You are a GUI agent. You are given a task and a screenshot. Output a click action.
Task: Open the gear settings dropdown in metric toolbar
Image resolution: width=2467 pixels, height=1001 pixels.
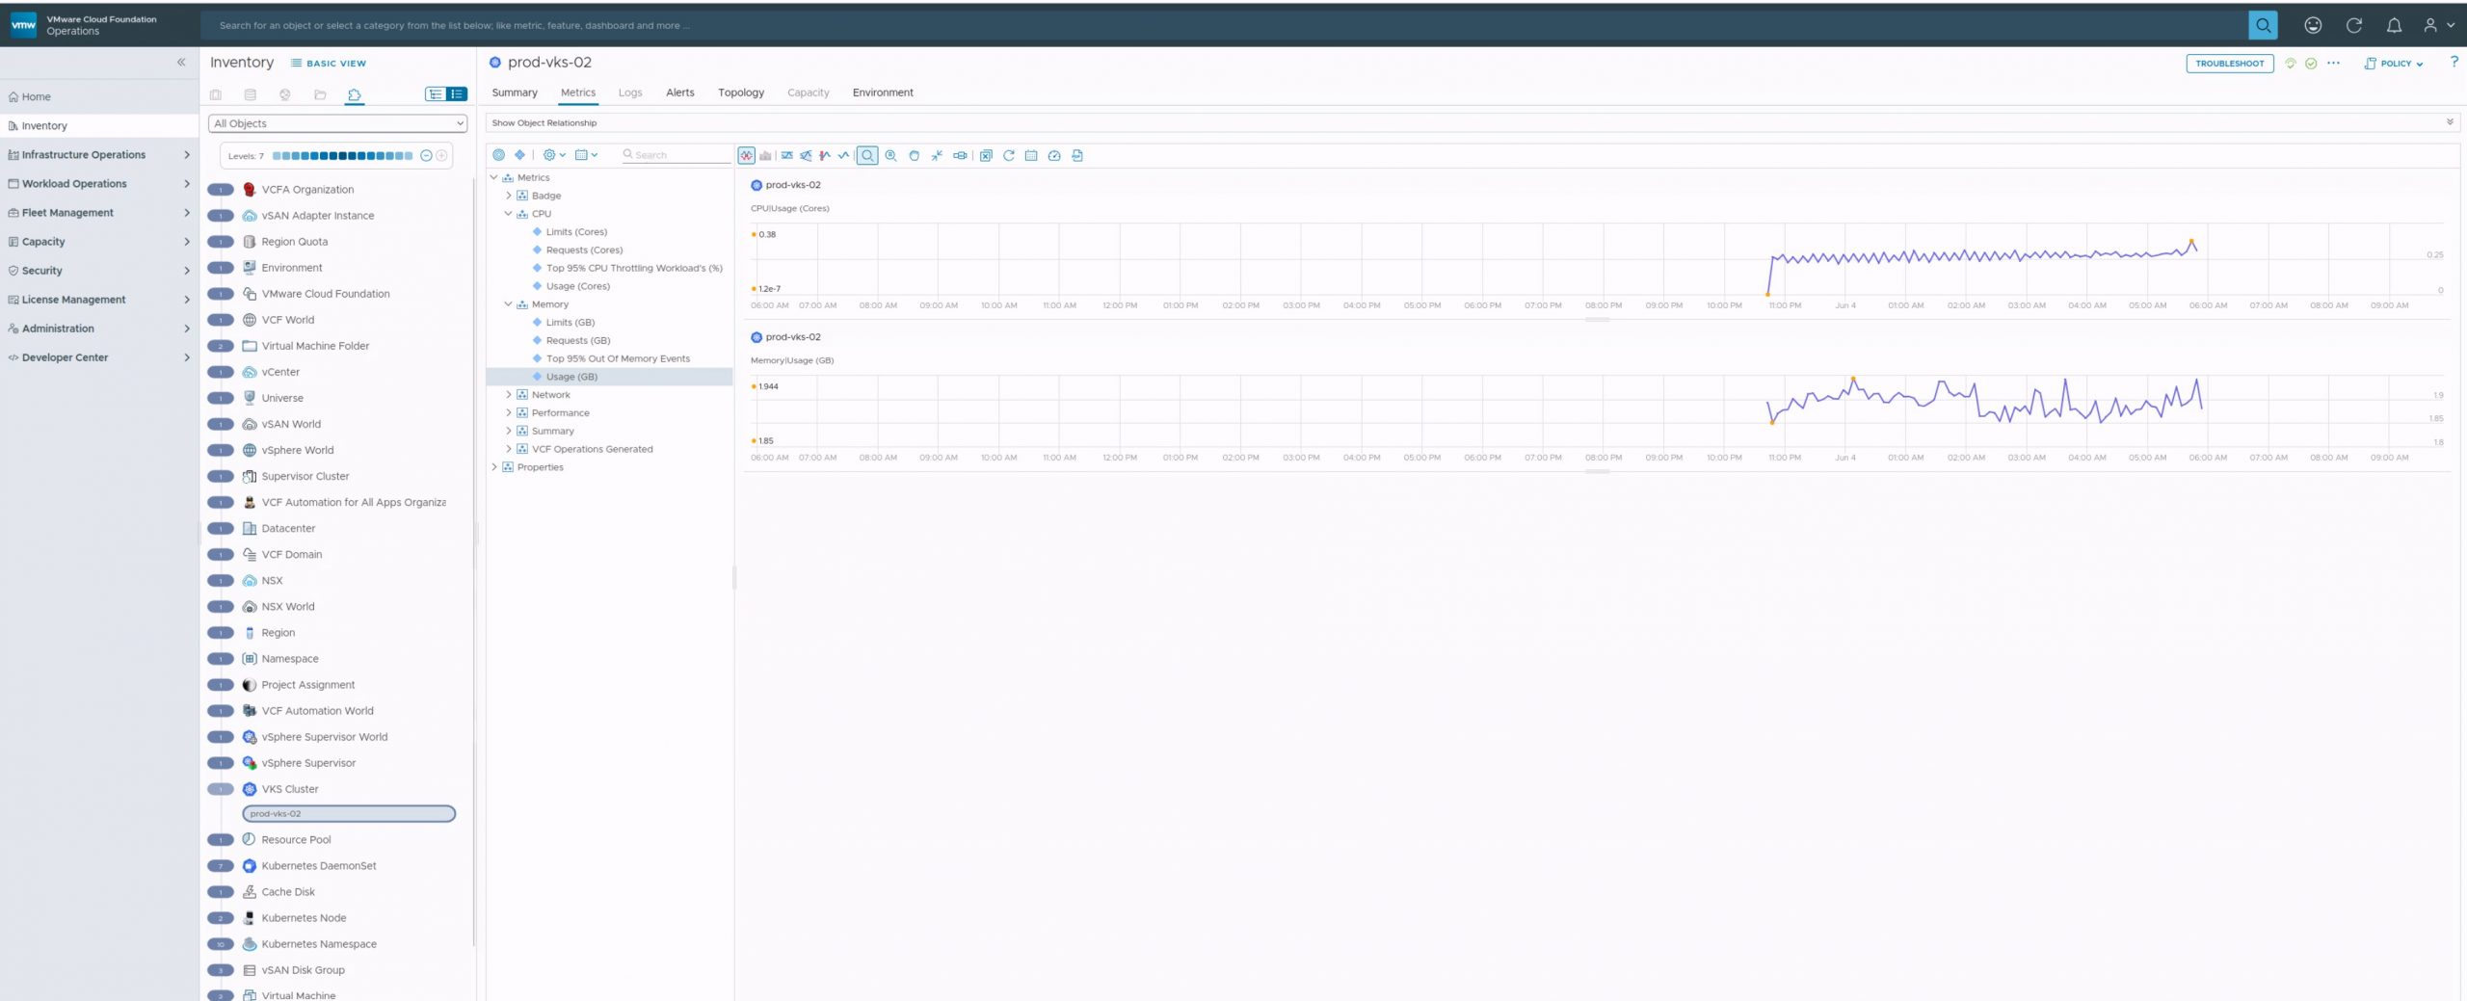[x=554, y=155]
